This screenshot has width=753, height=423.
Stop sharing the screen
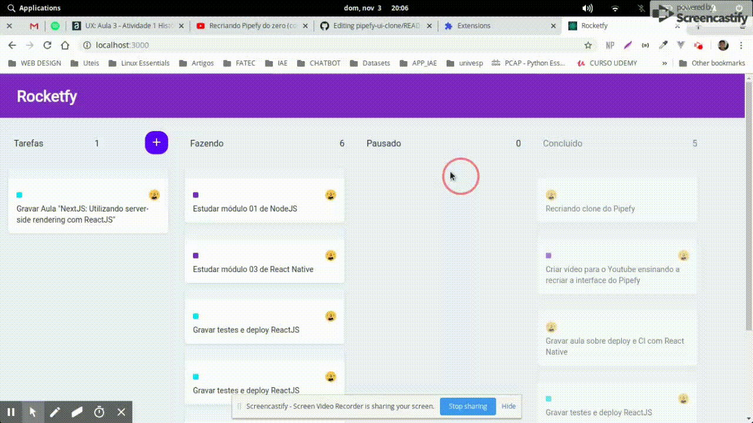point(468,406)
